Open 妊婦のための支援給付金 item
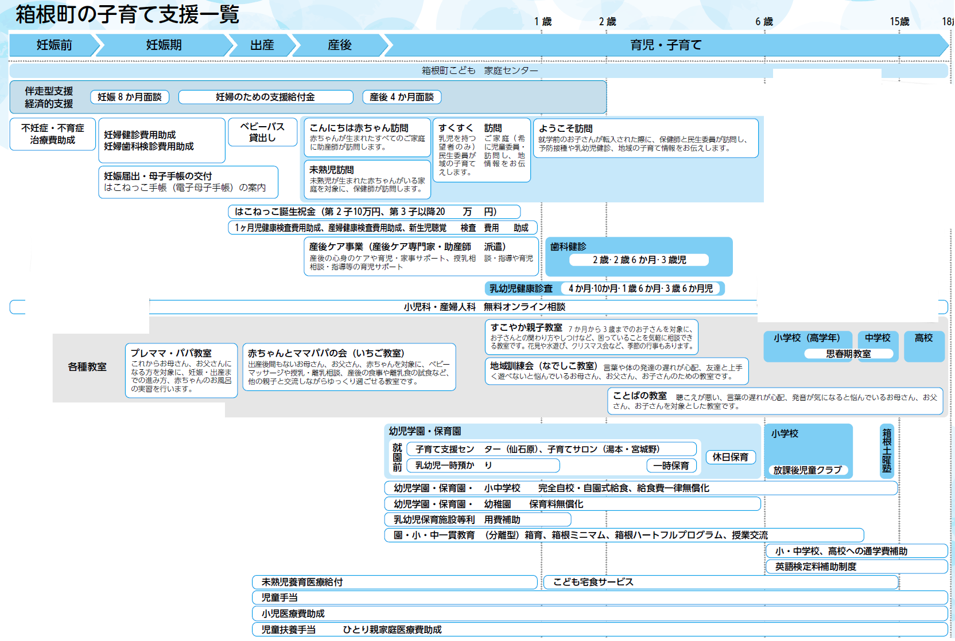 point(266,97)
